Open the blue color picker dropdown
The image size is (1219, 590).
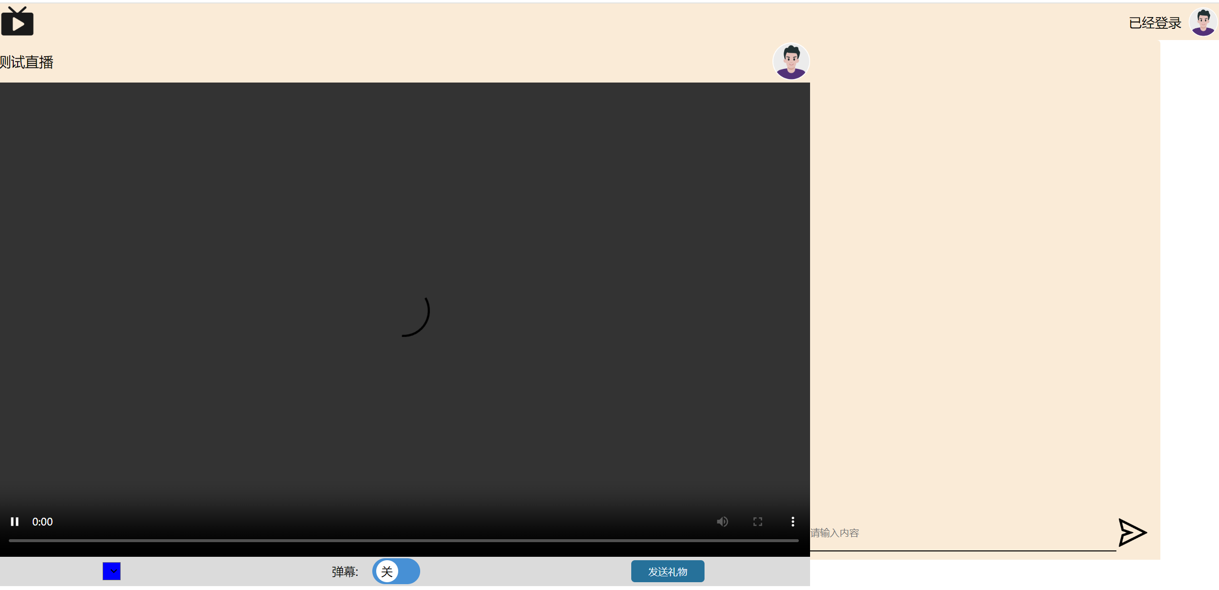(111, 571)
